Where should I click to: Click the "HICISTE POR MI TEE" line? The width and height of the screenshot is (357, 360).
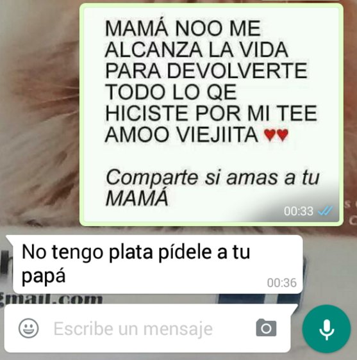point(211,113)
